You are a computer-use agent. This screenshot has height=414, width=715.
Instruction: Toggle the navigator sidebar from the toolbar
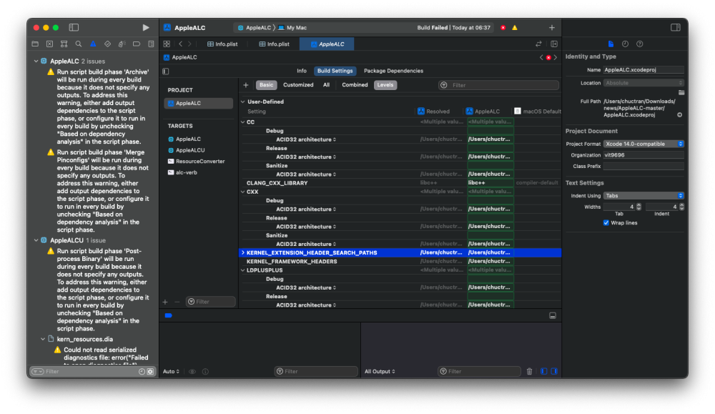74,28
